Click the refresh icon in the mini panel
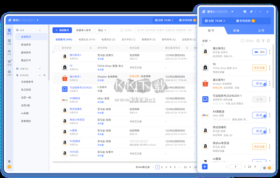The width and height of the screenshot is (280, 178). coord(268,41)
